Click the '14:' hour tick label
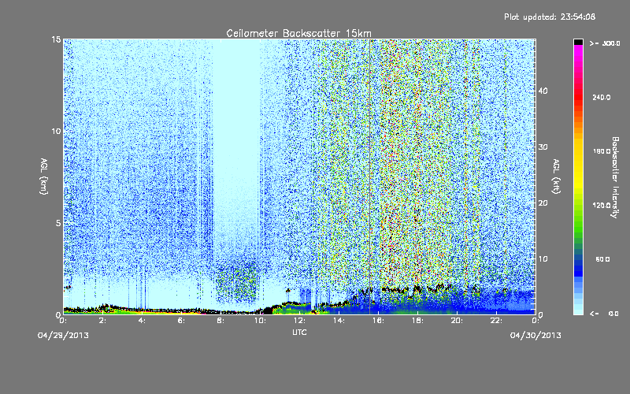 (x=339, y=321)
